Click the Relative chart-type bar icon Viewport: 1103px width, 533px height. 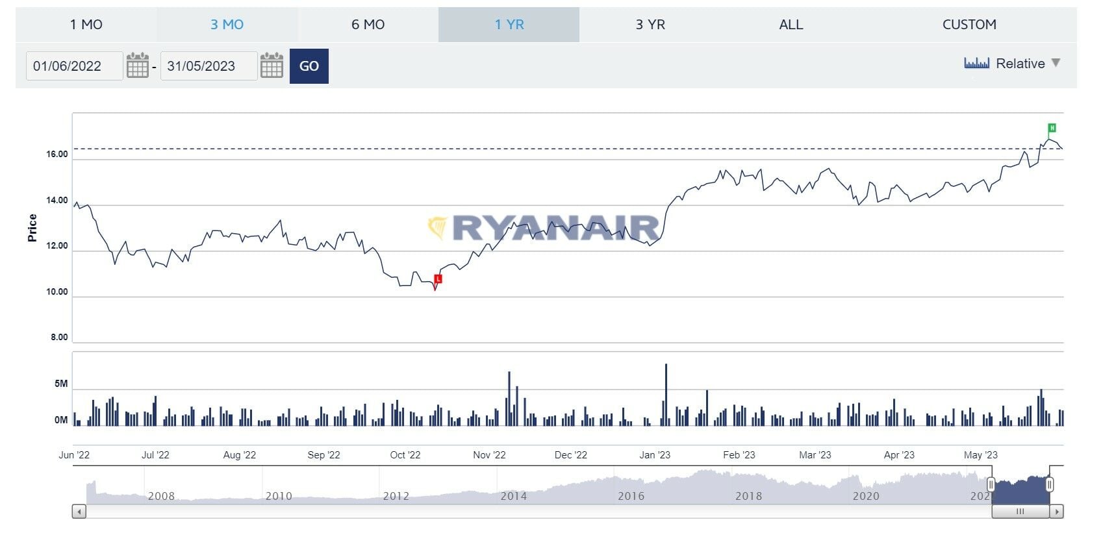coord(976,63)
